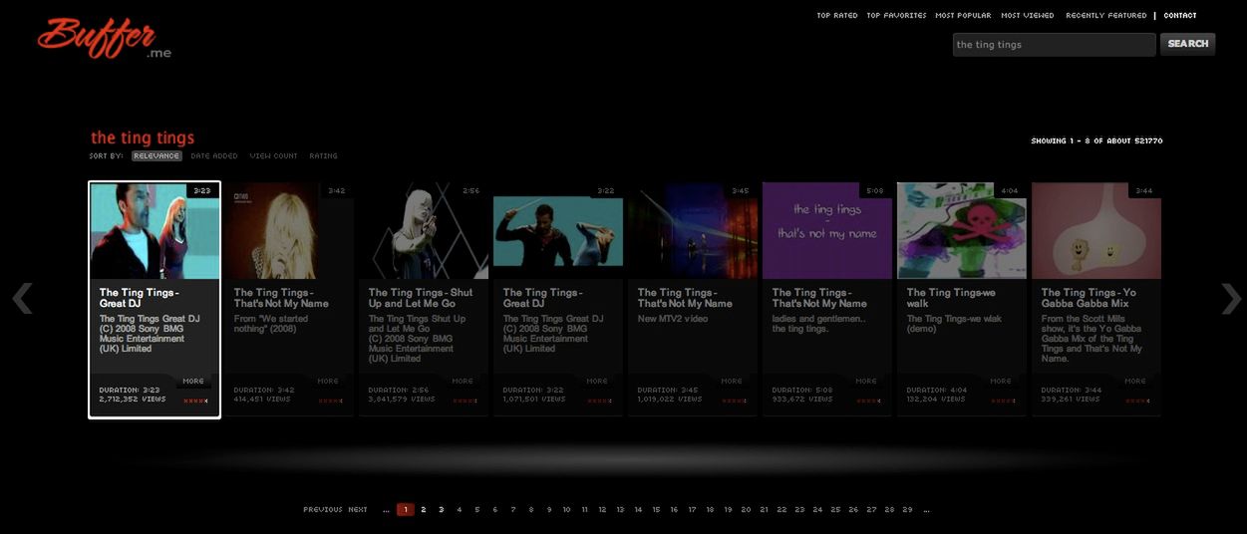
Task: Go to results page 2
Action: 424,509
